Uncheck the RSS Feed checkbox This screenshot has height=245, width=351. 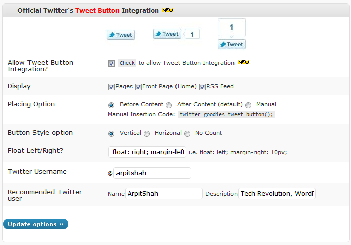202,87
